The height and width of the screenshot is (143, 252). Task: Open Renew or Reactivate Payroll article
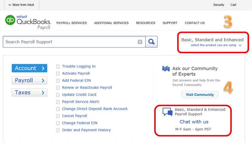pyautogui.click(x=87, y=87)
